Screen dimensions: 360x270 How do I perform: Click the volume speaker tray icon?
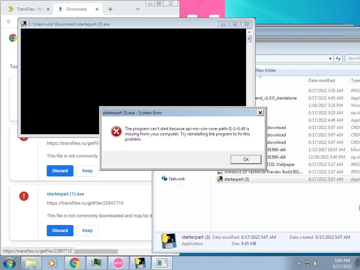coord(316,263)
